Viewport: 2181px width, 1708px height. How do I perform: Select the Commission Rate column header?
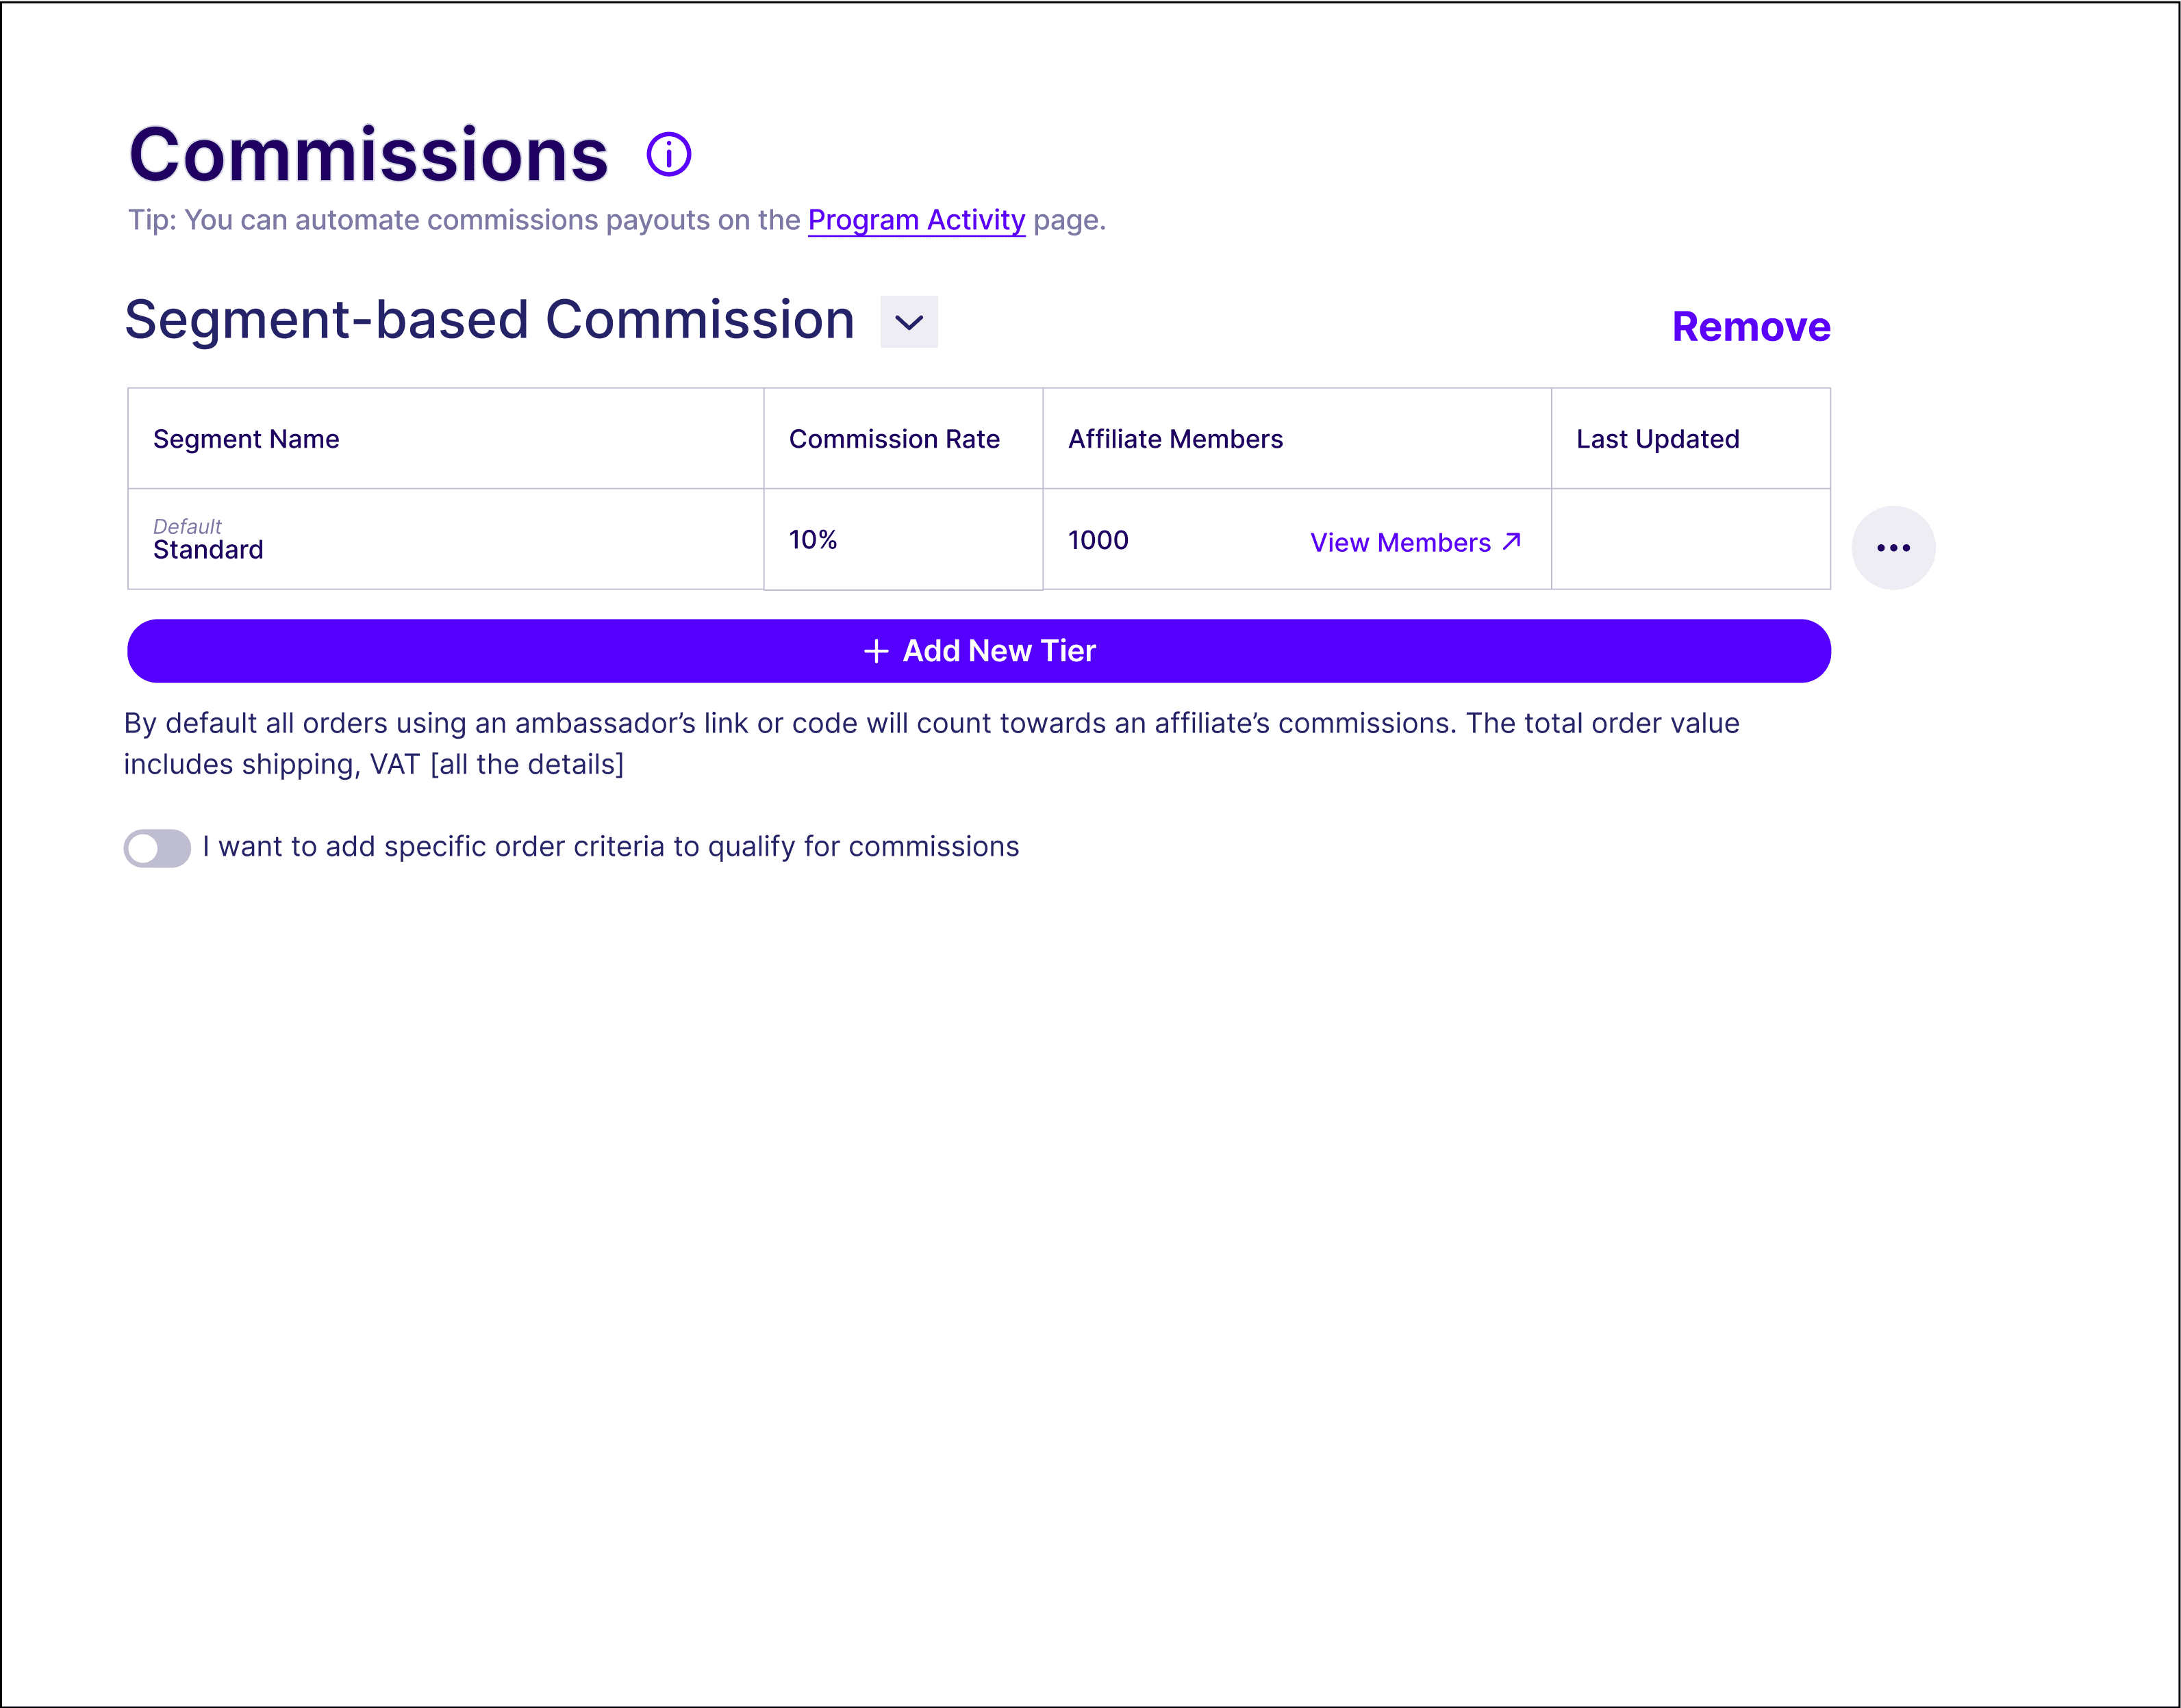point(894,439)
